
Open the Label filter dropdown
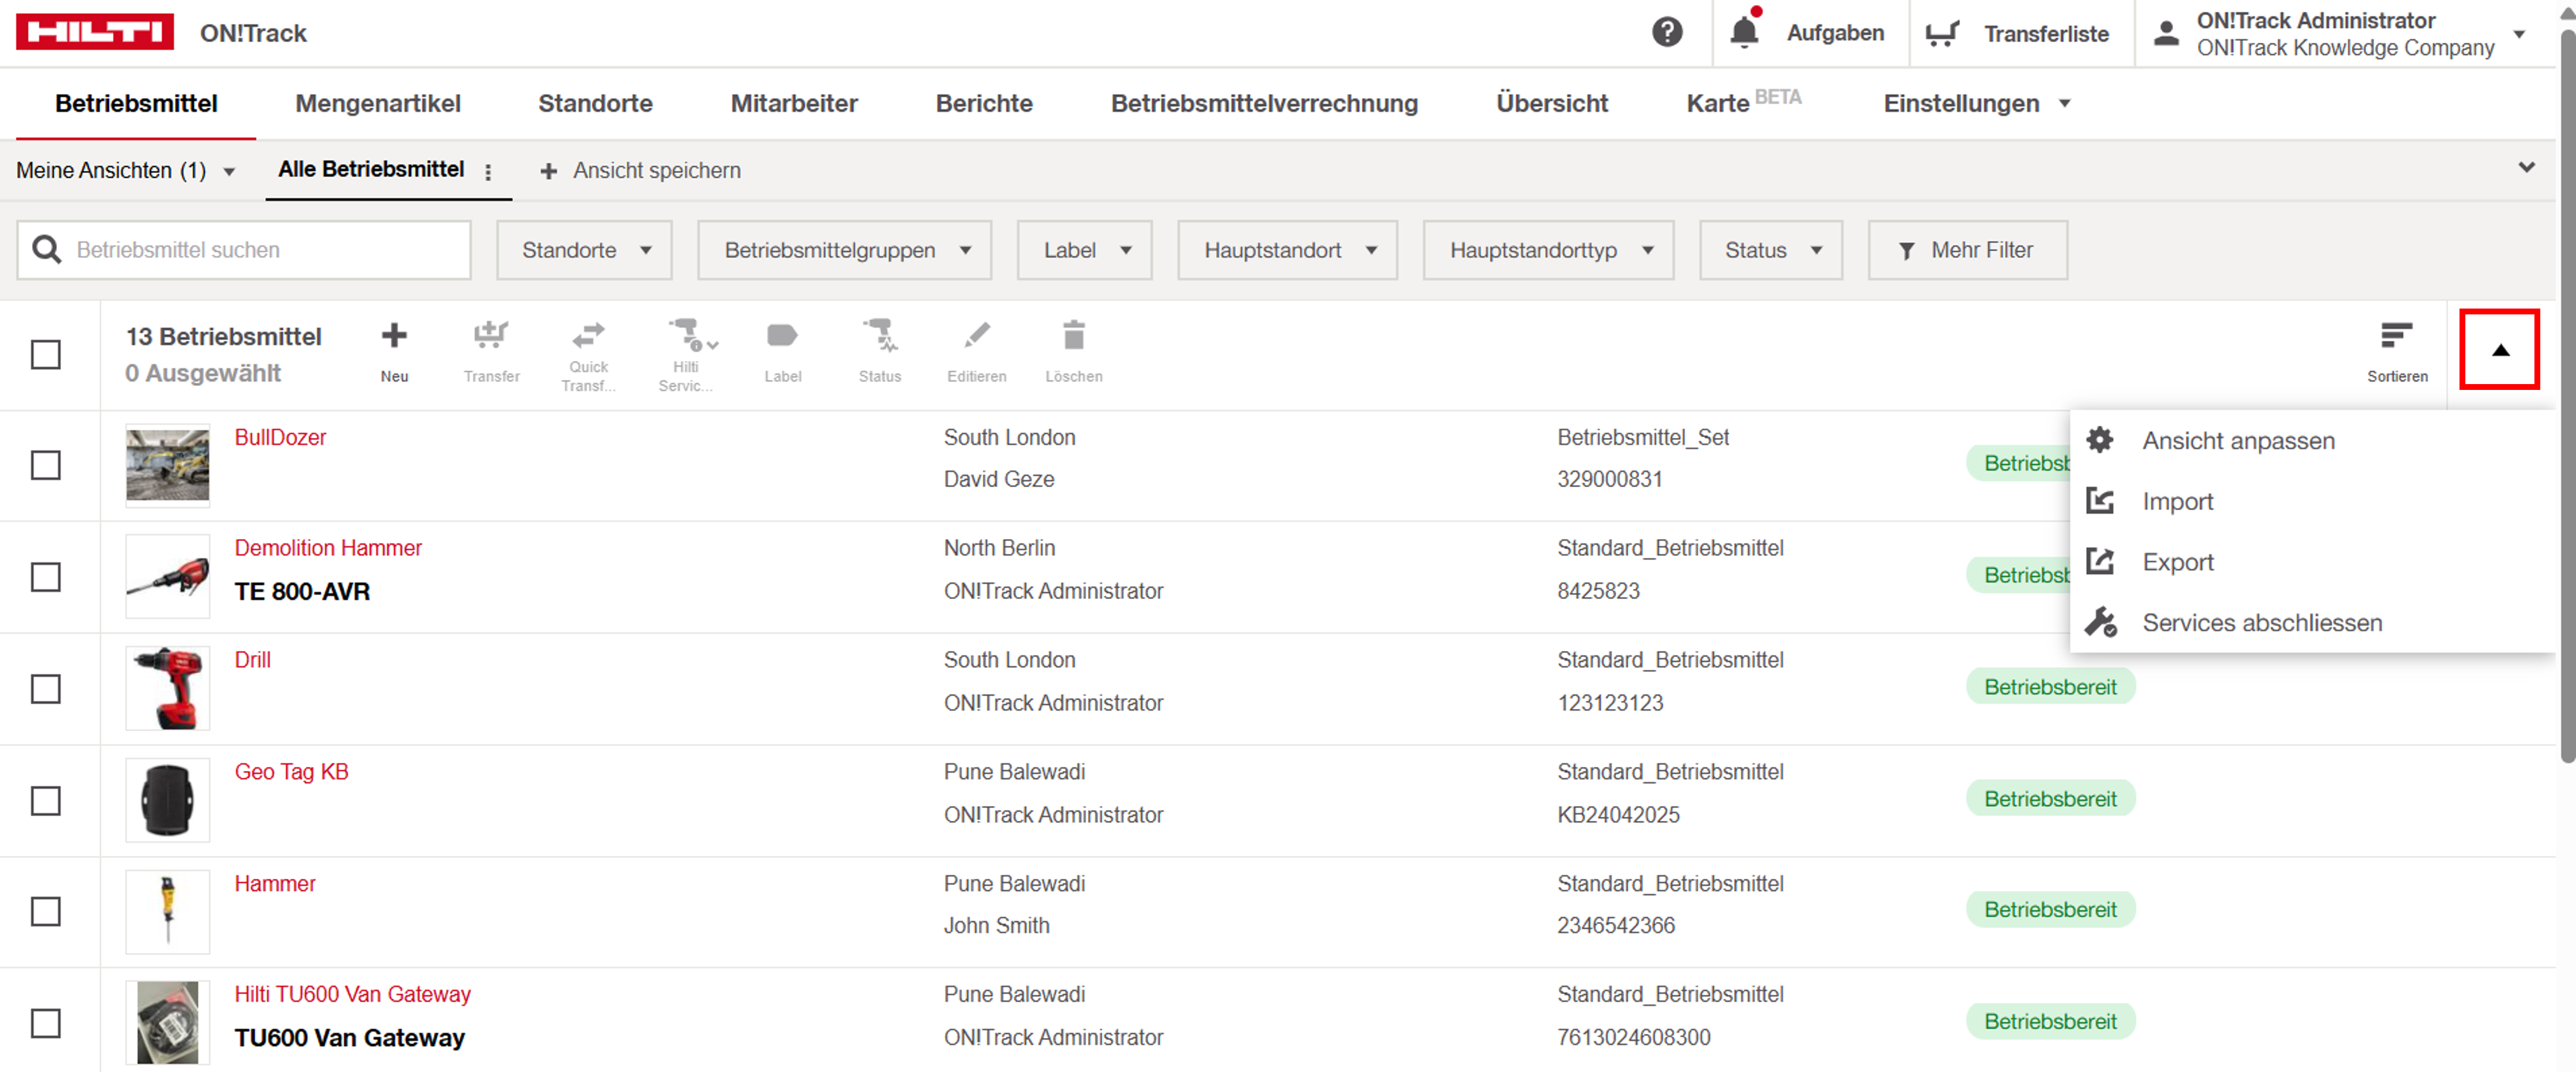coord(1084,250)
